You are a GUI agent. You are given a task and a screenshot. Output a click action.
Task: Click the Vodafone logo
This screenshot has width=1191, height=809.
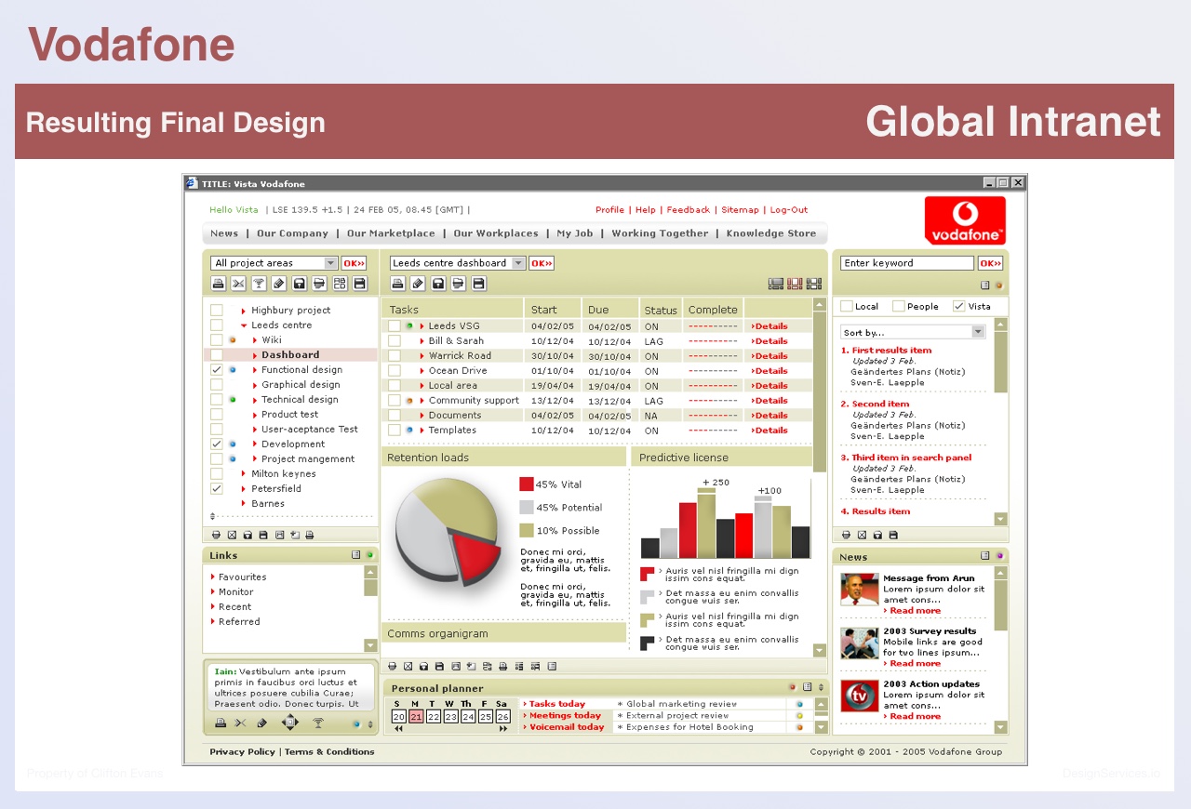tap(965, 220)
